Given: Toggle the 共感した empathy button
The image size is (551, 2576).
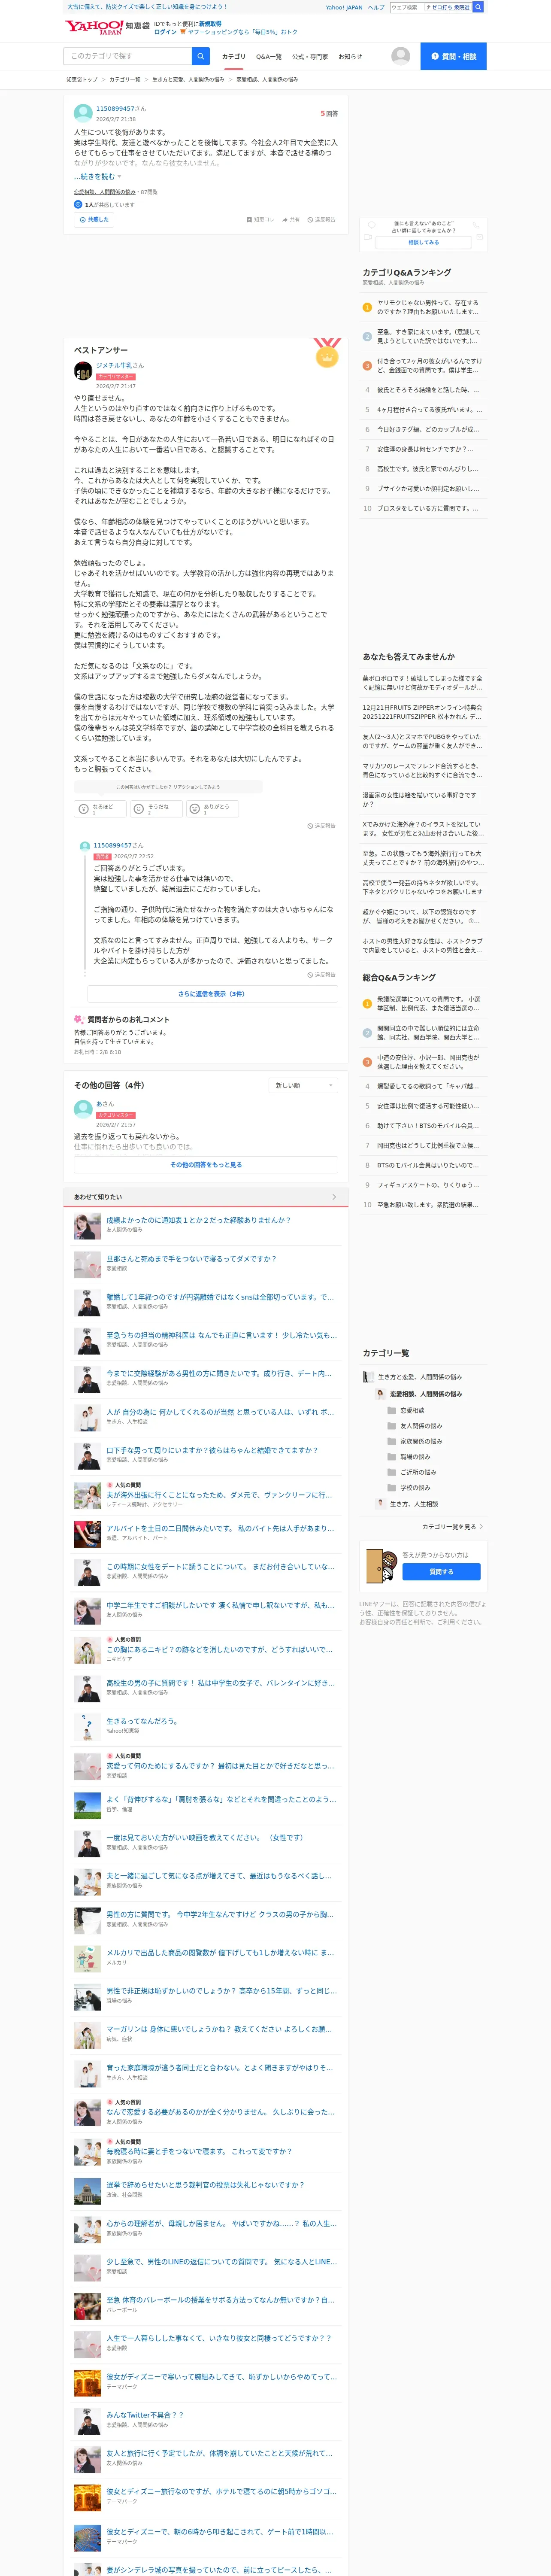Looking at the screenshot, I should coord(93,219).
